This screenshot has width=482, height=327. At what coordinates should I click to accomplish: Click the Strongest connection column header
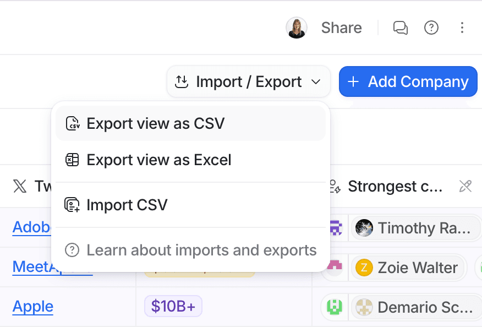(395, 187)
